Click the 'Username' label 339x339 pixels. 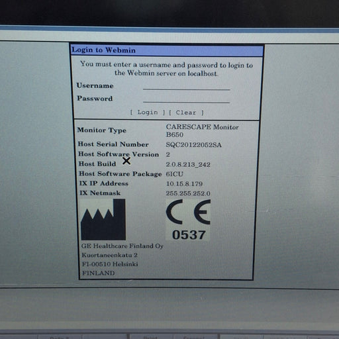pos(95,85)
